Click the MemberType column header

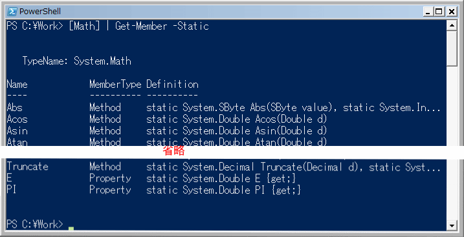[115, 85]
